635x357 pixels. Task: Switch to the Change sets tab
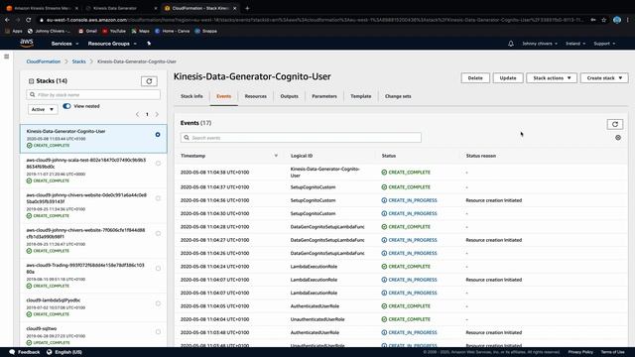coord(398,96)
